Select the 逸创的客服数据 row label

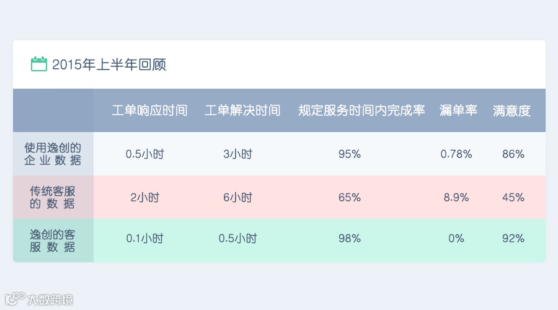(53, 241)
